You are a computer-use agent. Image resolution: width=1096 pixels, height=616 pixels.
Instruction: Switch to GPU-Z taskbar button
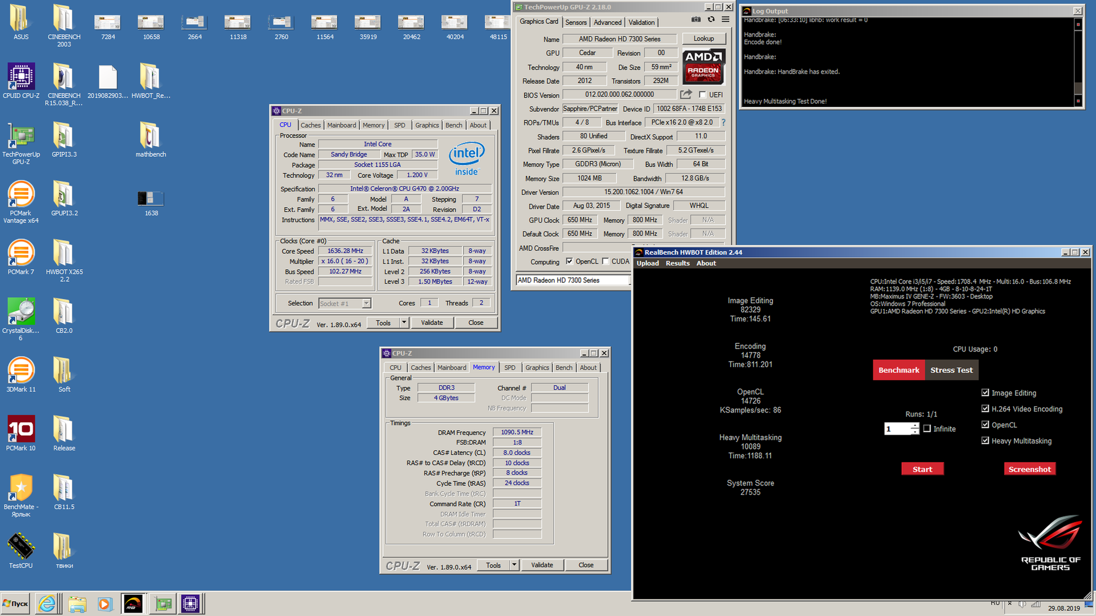tap(163, 603)
